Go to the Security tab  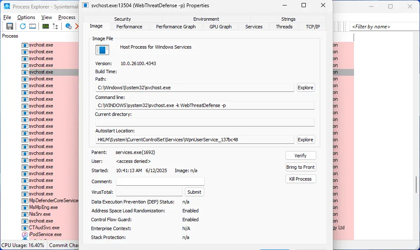tap(122, 19)
